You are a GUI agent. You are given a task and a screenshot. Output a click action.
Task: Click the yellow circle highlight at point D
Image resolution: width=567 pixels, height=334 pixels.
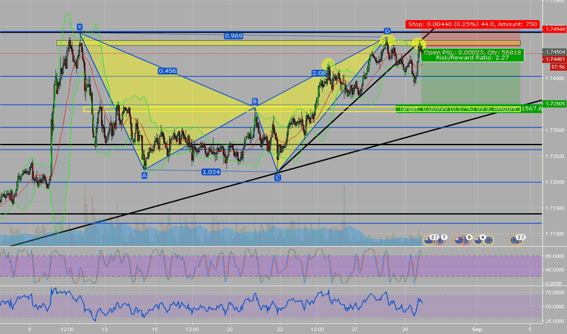click(387, 39)
